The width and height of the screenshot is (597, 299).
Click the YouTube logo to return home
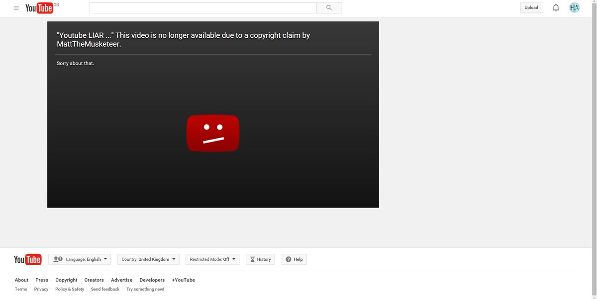coord(37,7)
